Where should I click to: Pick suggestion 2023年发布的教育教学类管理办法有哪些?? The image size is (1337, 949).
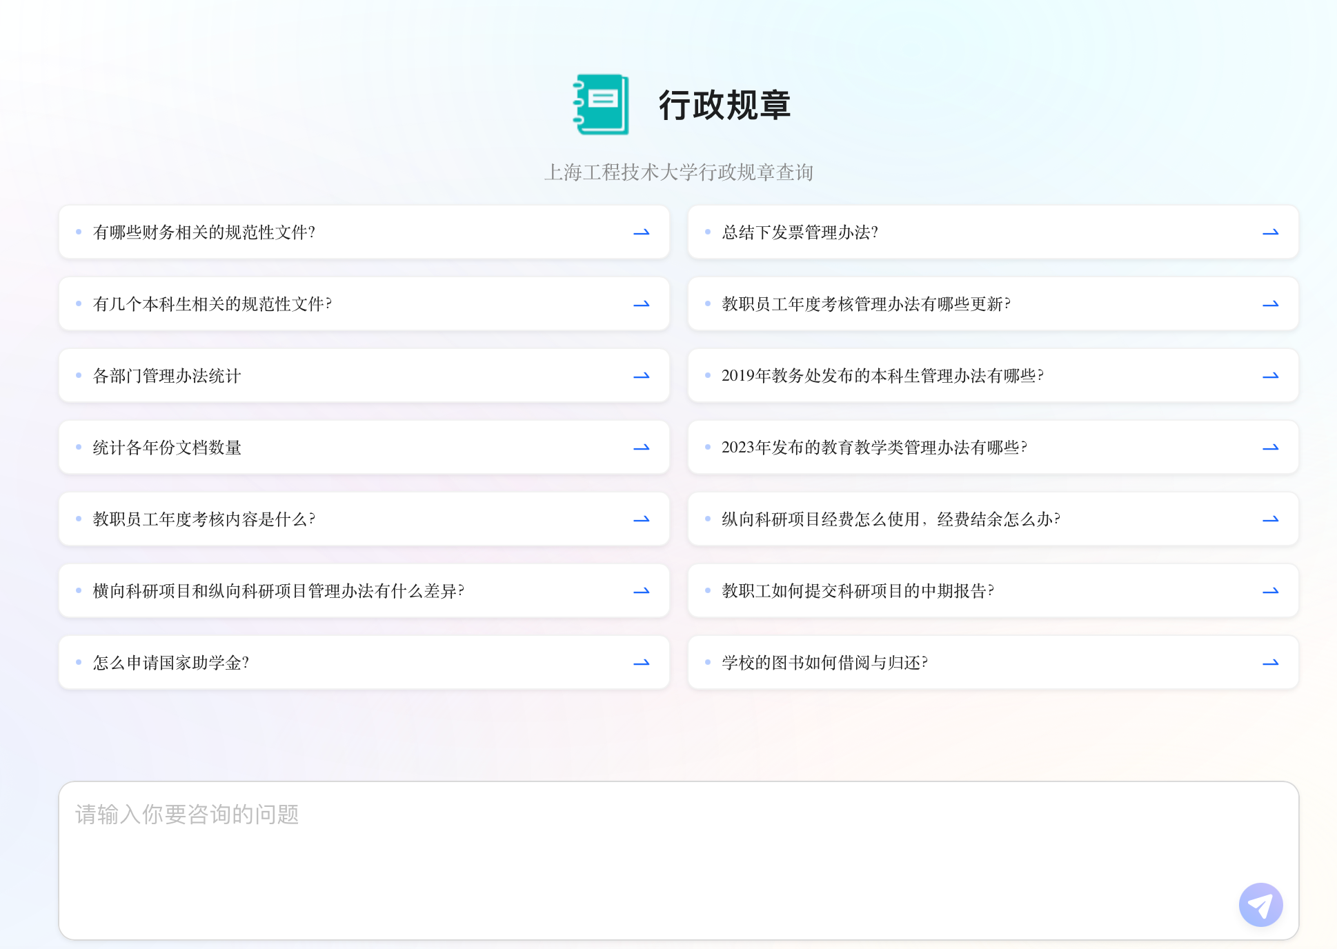(x=993, y=448)
